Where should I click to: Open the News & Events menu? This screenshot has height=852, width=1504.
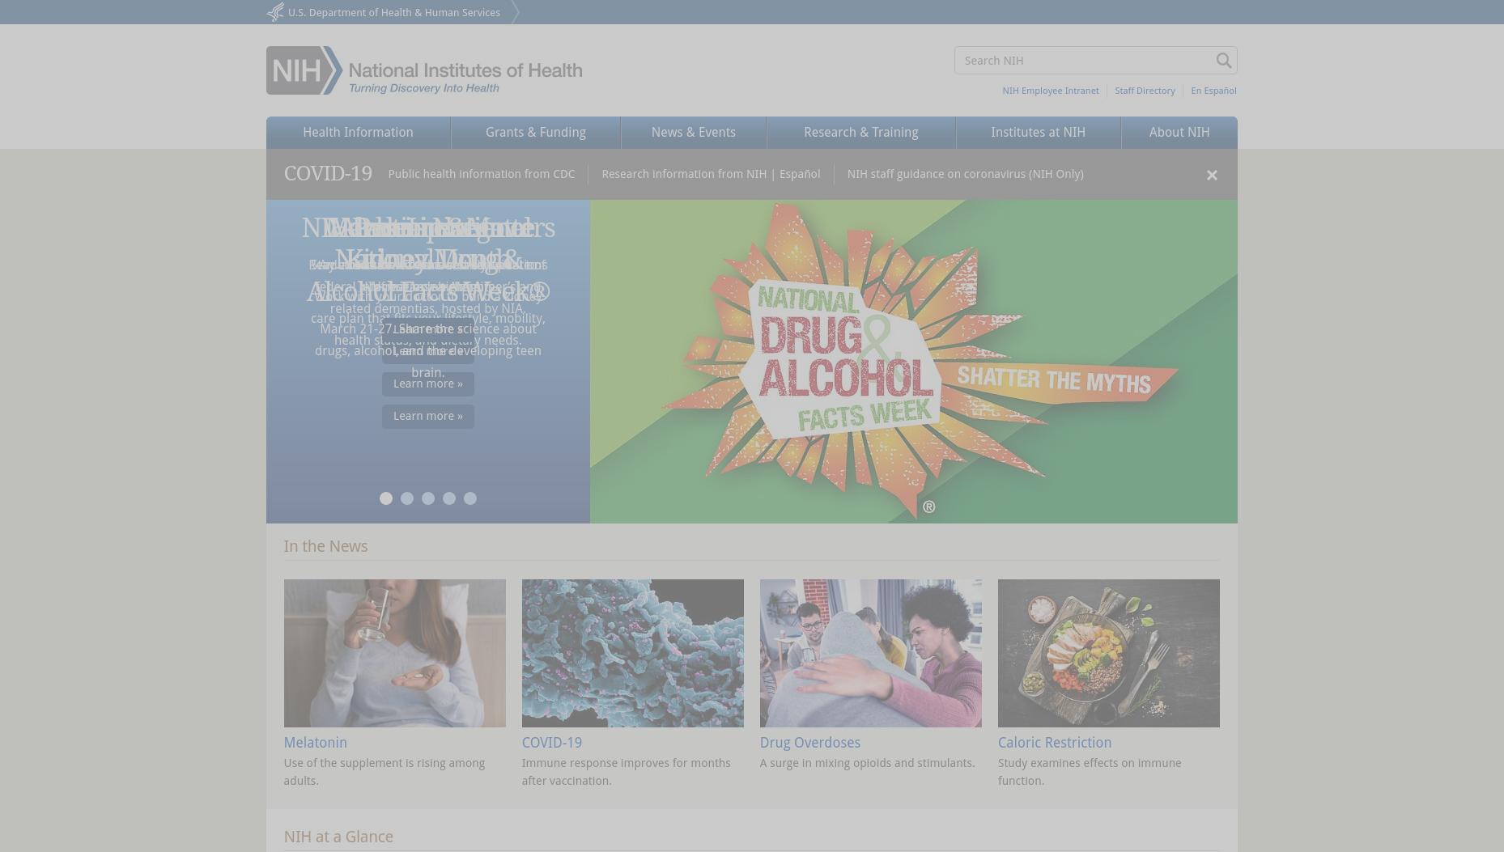click(x=694, y=133)
